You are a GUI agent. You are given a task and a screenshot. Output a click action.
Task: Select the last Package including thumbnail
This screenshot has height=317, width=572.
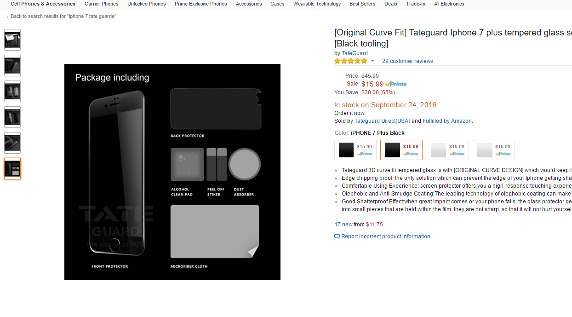[12, 169]
